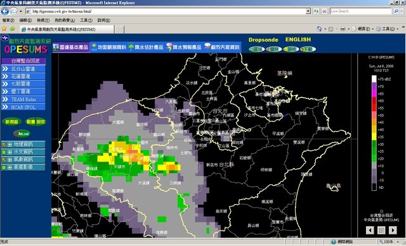The height and width of the screenshot is (246, 406).
Task: Click the 設定 settings button
Action: pos(41,121)
